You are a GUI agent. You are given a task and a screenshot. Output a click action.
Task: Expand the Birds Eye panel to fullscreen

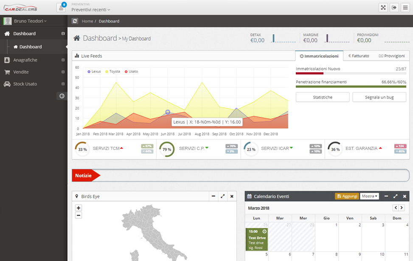(x=222, y=196)
